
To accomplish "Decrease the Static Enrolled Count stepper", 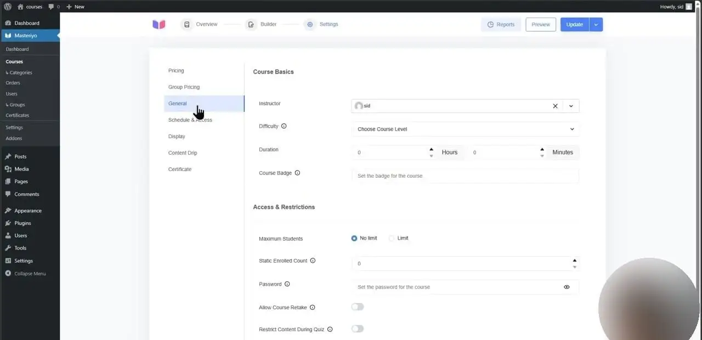I will (574, 267).
